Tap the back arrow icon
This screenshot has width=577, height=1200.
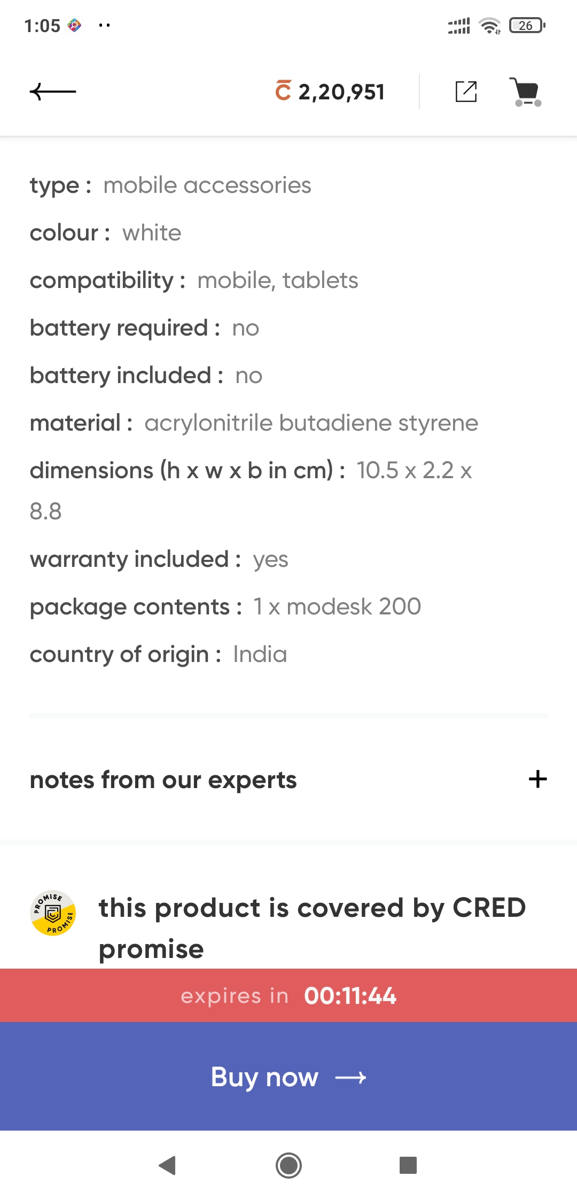[53, 92]
